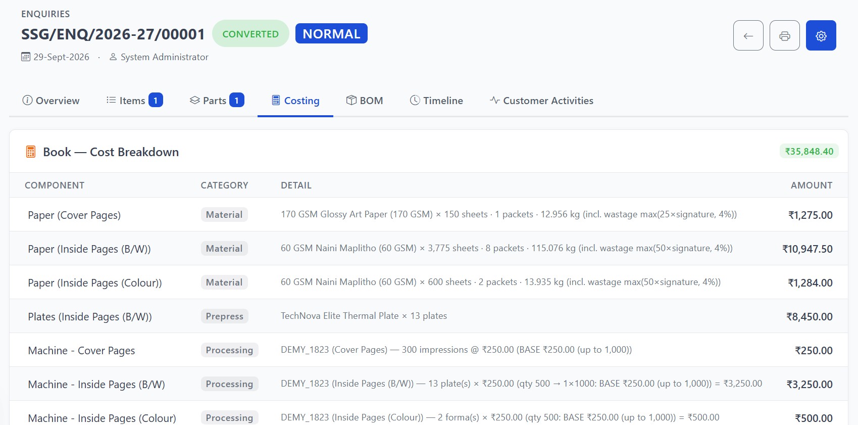Click the calendar icon beside 29-Sept-2026
This screenshot has height=425, width=858.
26,57
